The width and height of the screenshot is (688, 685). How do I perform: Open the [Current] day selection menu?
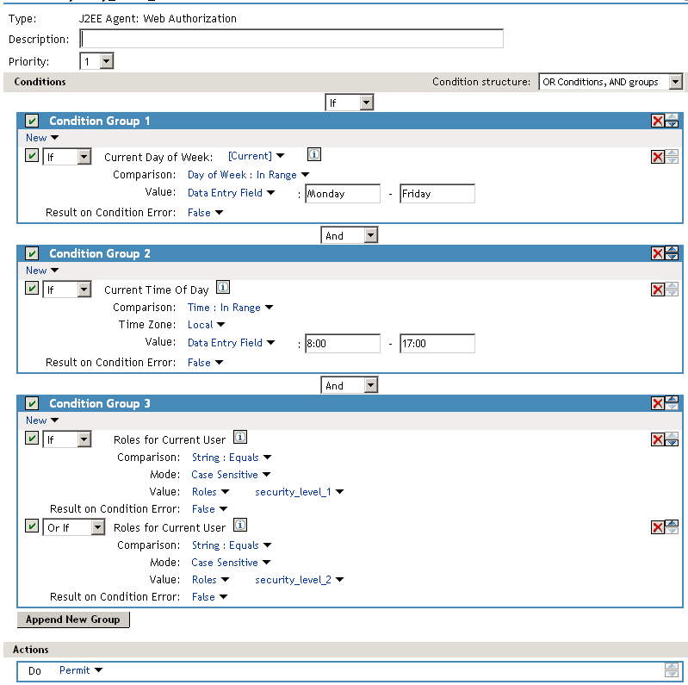[x=257, y=156]
